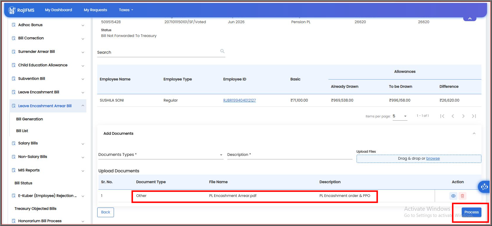Go to first page of employee table
Image resolution: width=492 pixels, height=226 pixels.
[442, 116]
